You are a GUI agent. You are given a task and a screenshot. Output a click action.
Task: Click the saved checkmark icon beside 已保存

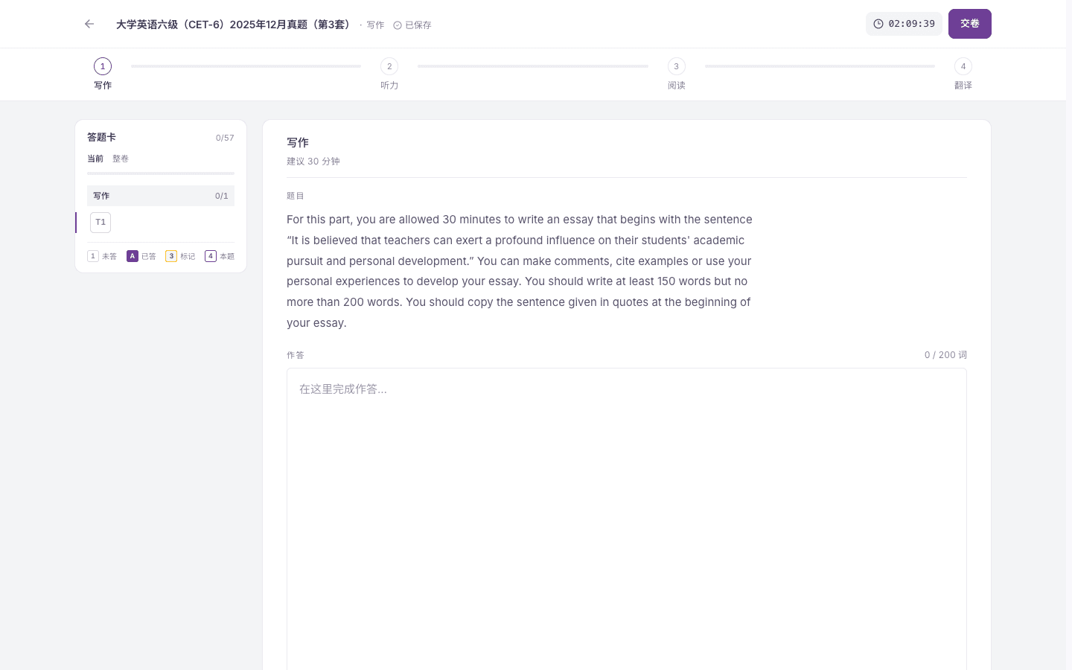(398, 25)
